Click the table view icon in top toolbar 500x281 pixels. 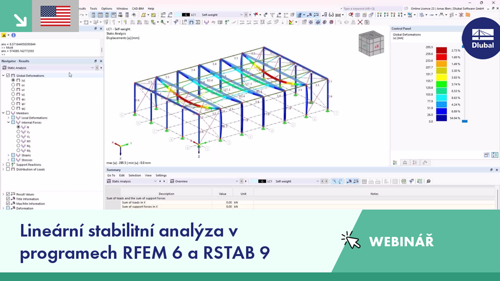100,15
